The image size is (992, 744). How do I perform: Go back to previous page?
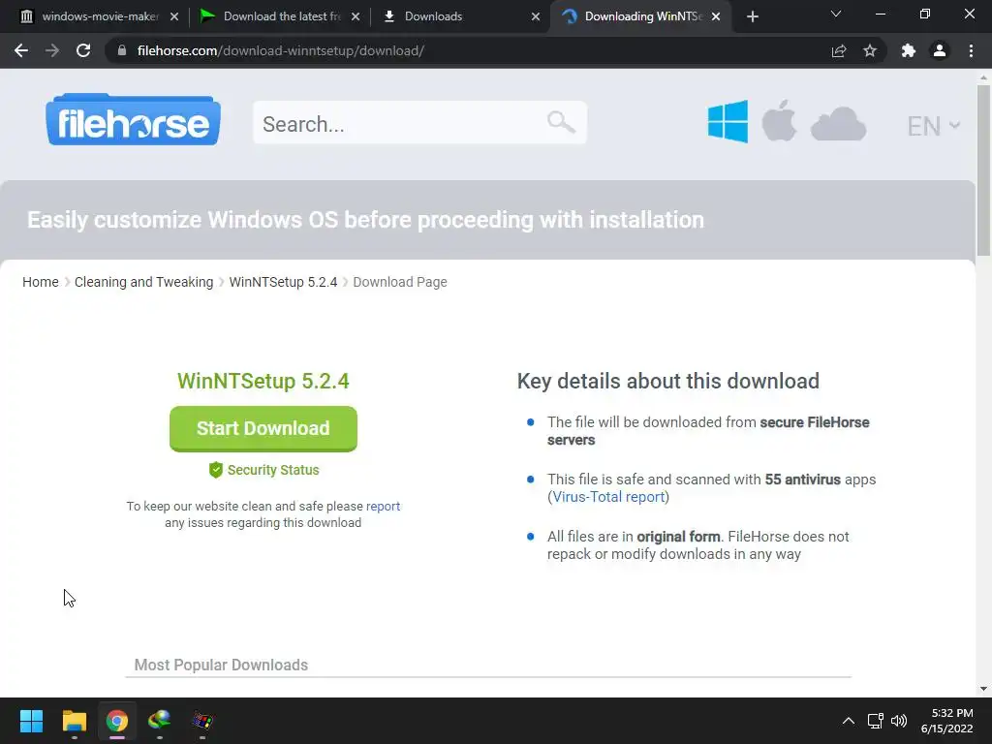(x=21, y=50)
